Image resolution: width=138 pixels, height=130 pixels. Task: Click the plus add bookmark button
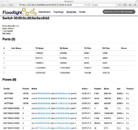click(x=16, y=5)
